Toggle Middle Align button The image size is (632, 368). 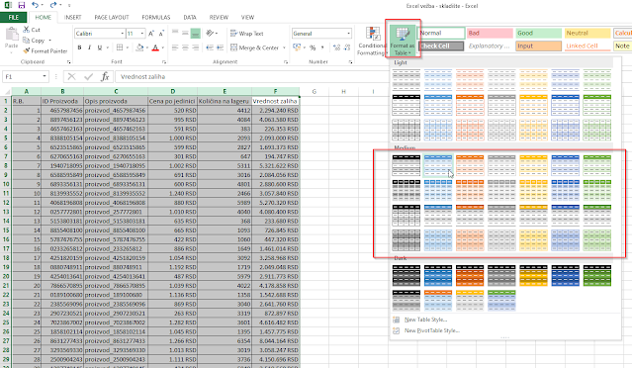click(185, 33)
